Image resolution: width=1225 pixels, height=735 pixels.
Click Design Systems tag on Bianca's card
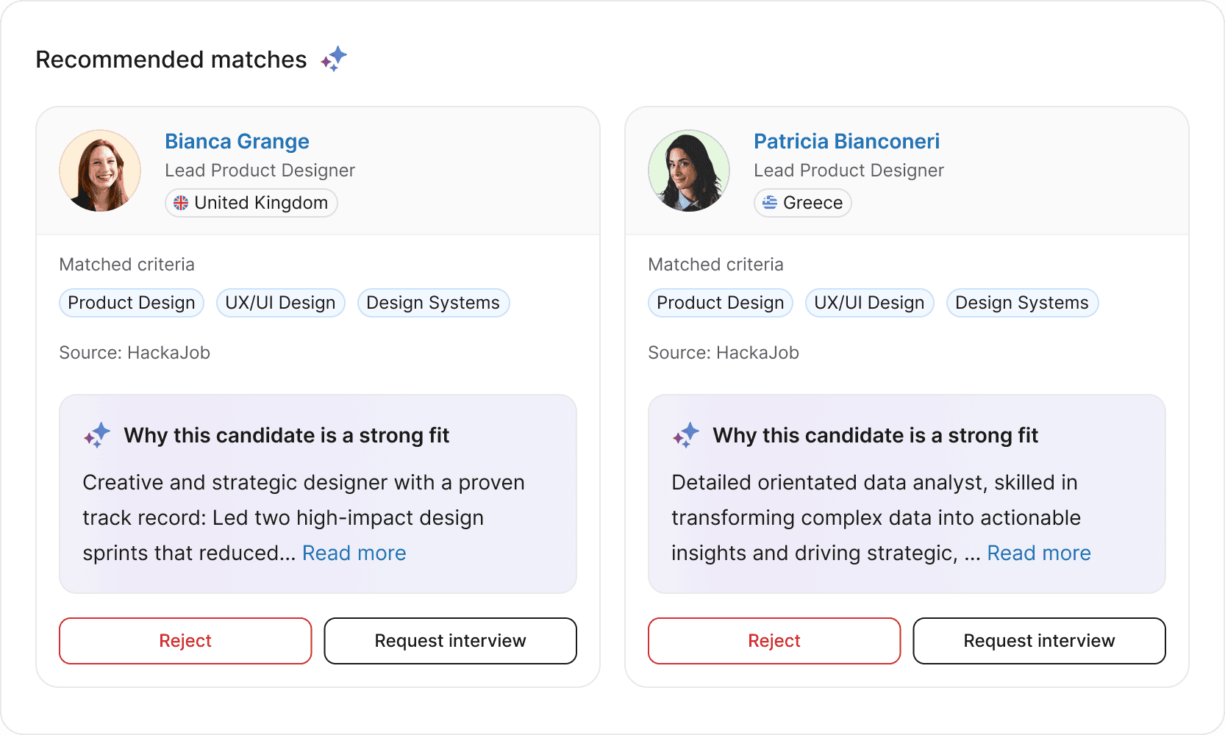pos(433,303)
